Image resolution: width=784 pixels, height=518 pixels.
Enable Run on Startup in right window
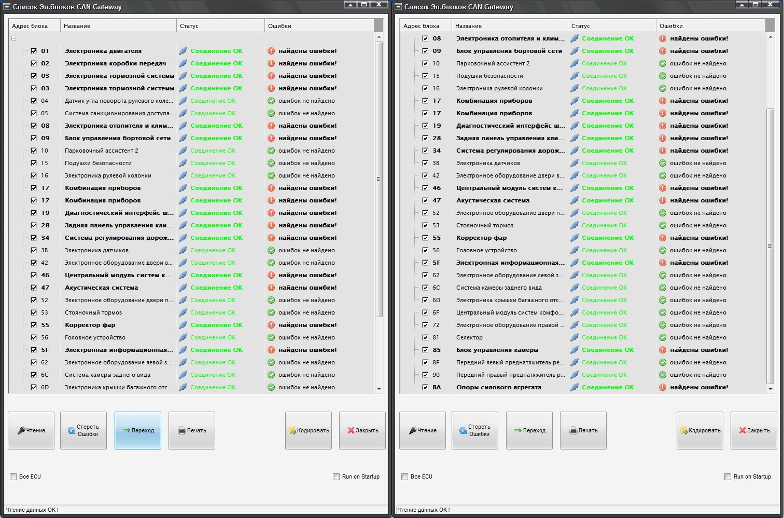[x=727, y=476]
